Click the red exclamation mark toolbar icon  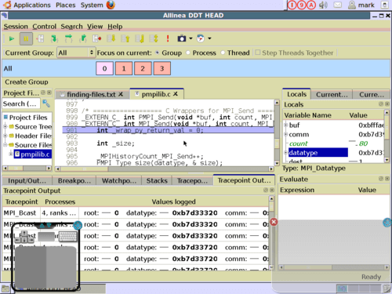pyautogui.click(x=168, y=39)
